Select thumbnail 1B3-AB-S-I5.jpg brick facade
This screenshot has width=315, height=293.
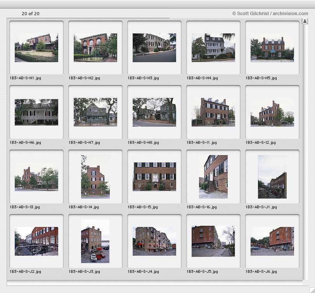click(x=154, y=177)
